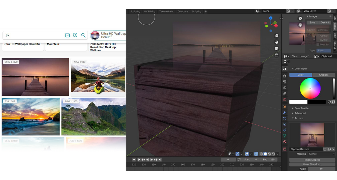Click the Image Aspect button
Viewport: 337px width, 180px height.
pos(312,160)
